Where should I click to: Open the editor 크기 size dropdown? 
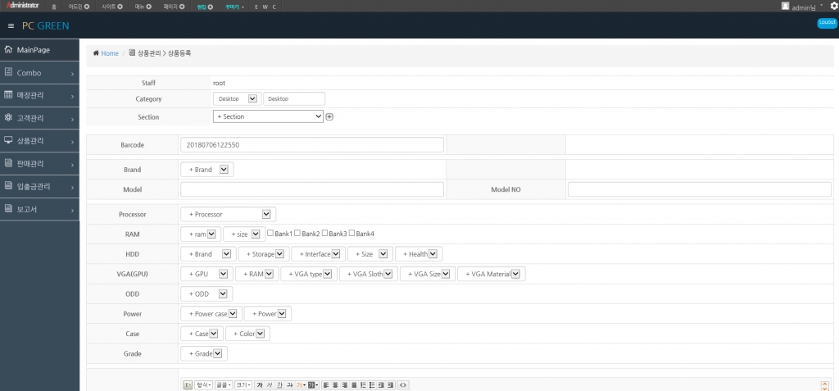[243, 385]
